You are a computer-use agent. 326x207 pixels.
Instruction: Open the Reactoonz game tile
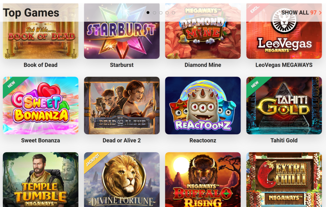tap(203, 105)
